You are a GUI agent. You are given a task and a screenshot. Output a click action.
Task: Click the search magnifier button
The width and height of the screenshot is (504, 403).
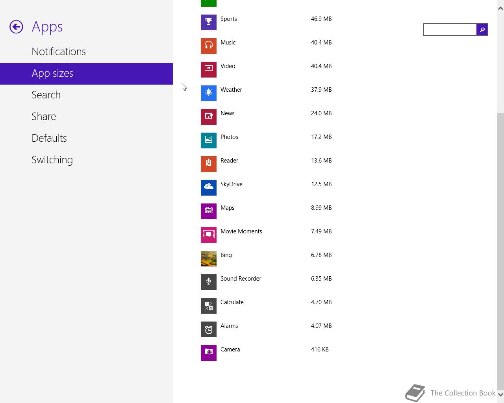pyautogui.click(x=482, y=30)
